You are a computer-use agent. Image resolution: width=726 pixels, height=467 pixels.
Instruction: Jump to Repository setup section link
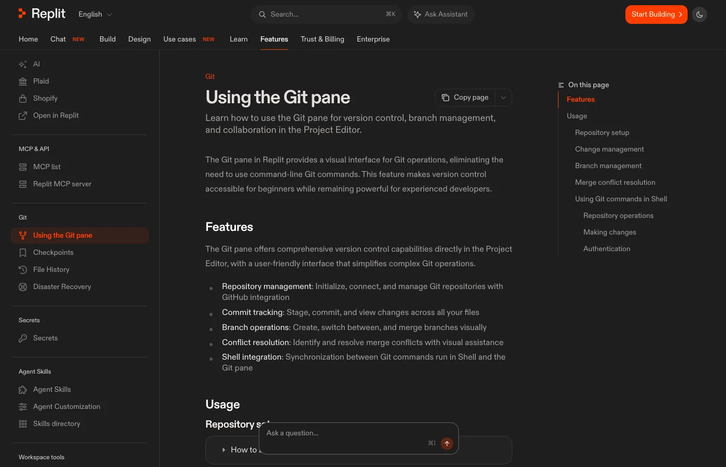[x=602, y=132]
